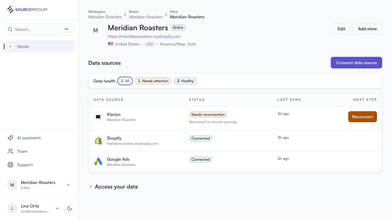Open the meridianroasters.myshopify.com store link
Image resolution: width=392 pixels, height=220 pixels.
pos(144,36)
